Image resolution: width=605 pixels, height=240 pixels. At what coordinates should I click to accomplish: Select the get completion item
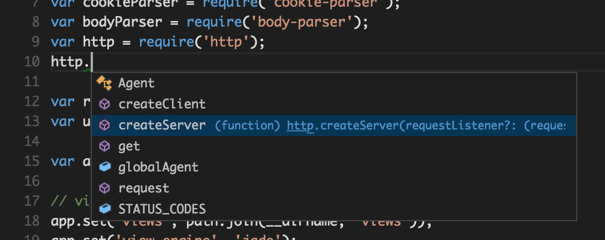click(x=129, y=147)
